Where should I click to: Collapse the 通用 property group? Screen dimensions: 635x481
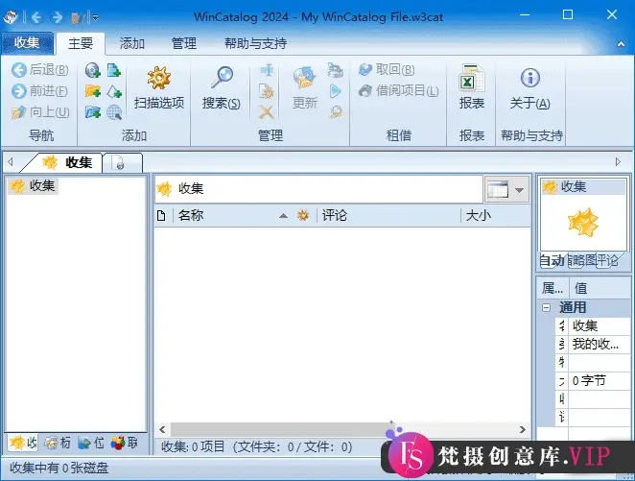[547, 307]
